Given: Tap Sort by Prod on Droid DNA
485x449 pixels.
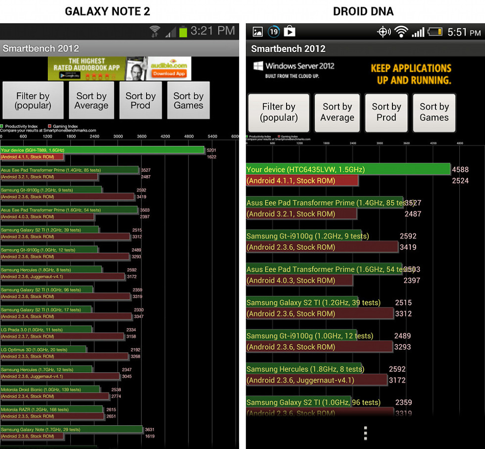Looking at the screenshot, I should pyautogui.click(x=387, y=112).
